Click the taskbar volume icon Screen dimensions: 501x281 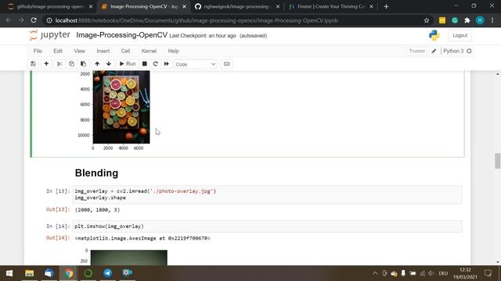[431, 273]
